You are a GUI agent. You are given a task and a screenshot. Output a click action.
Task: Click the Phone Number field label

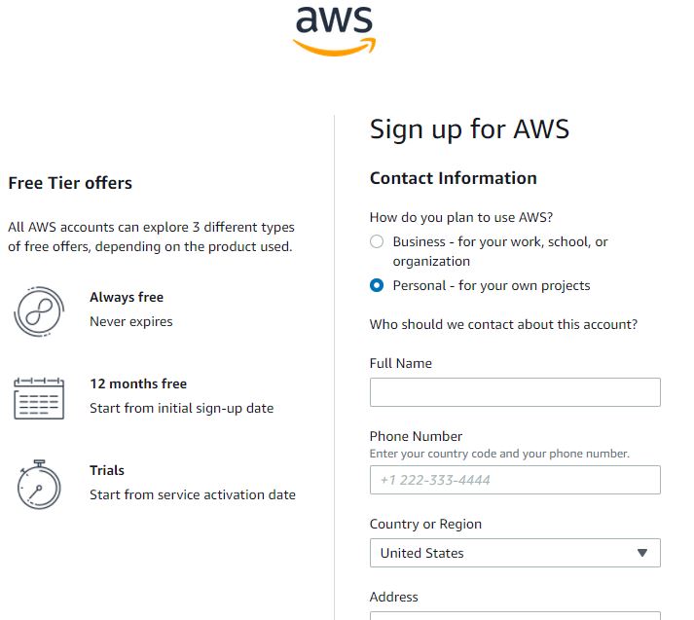point(416,436)
